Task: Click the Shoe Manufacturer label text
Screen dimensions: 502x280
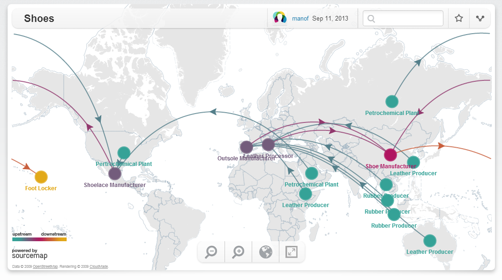Action: 390,166
